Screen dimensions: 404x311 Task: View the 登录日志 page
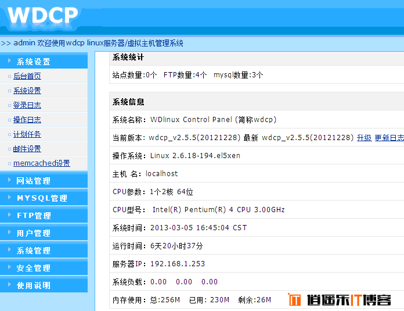point(27,105)
